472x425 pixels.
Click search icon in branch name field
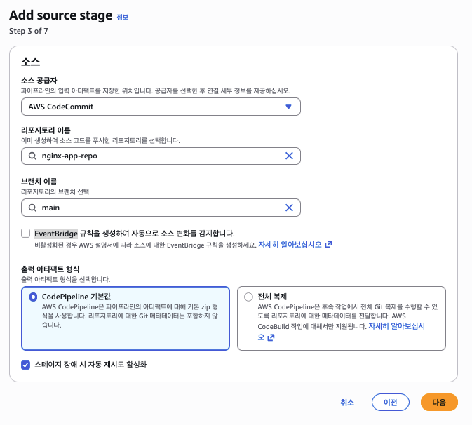click(32, 208)
